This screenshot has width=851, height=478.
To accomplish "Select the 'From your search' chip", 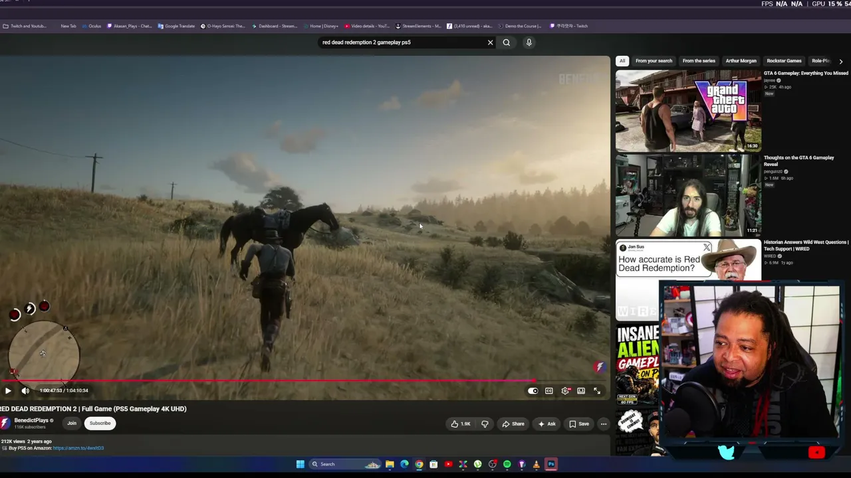I will [654, 61].
